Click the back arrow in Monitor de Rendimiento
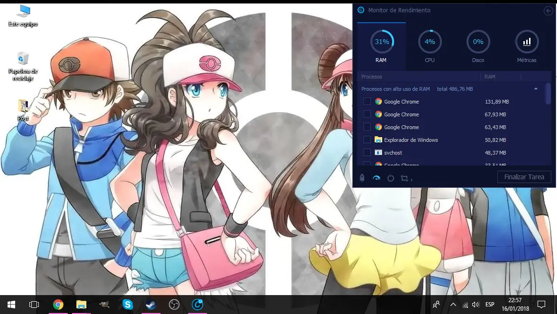Image resolution: width=557 pixels, height=314 pixels. point(548,10)
